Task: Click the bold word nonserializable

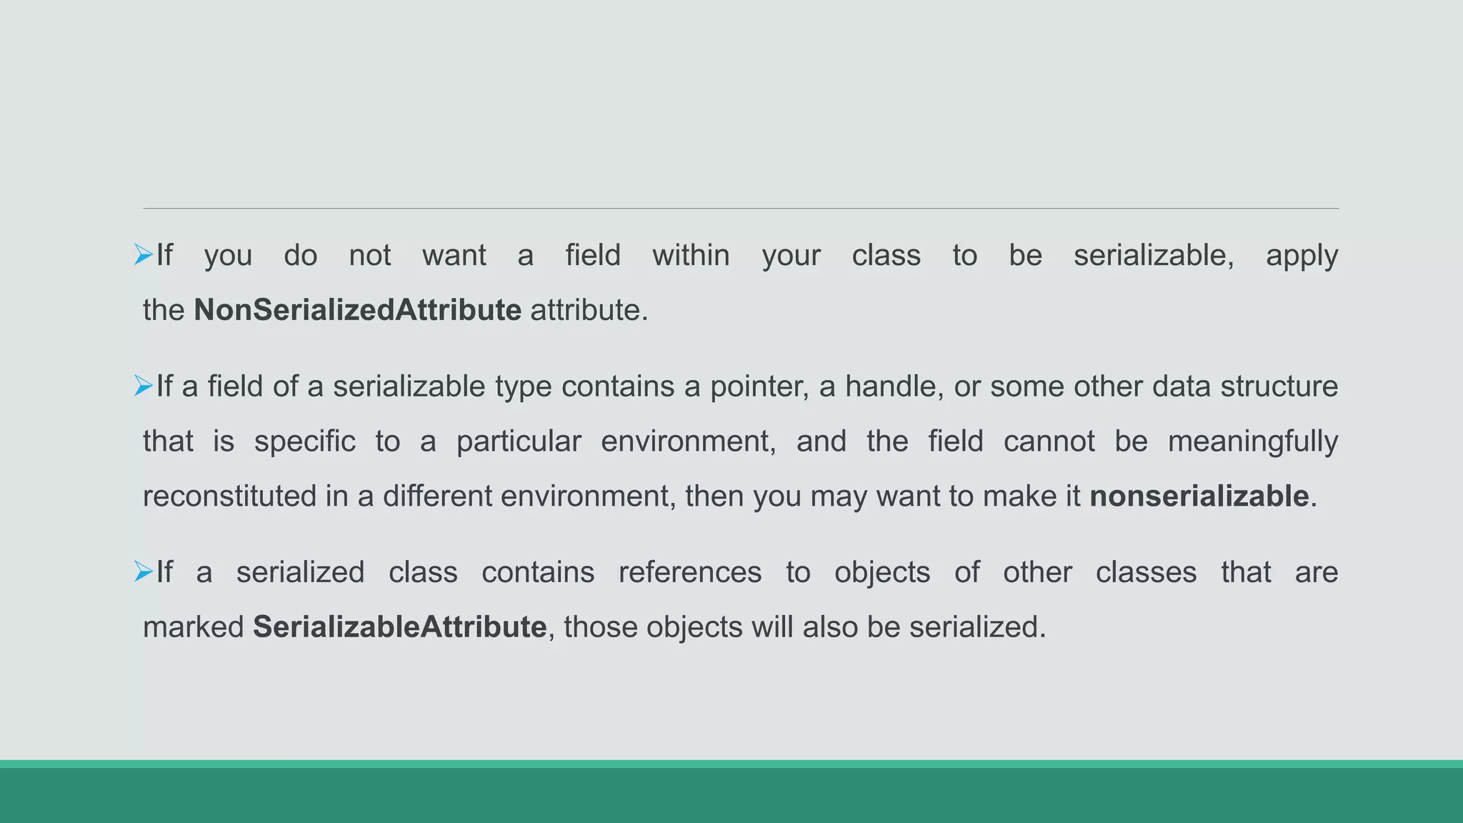Action: click(1199, 496)
